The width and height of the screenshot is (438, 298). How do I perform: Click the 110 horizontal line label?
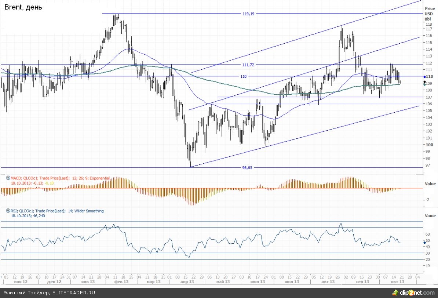click(244, 76)
